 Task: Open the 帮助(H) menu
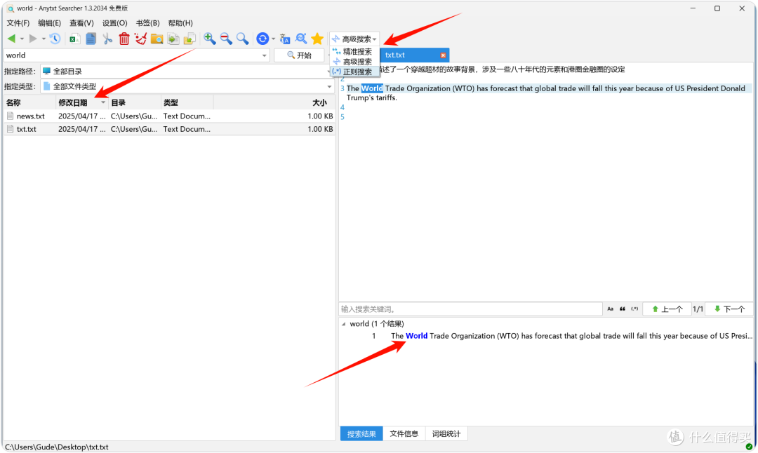[x=180, y=23]
